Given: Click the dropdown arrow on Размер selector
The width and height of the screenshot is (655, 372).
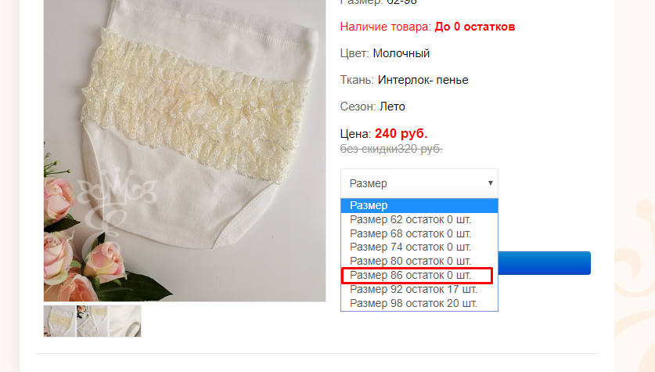Looking at the screenshot, I should (x=491, y=183).
